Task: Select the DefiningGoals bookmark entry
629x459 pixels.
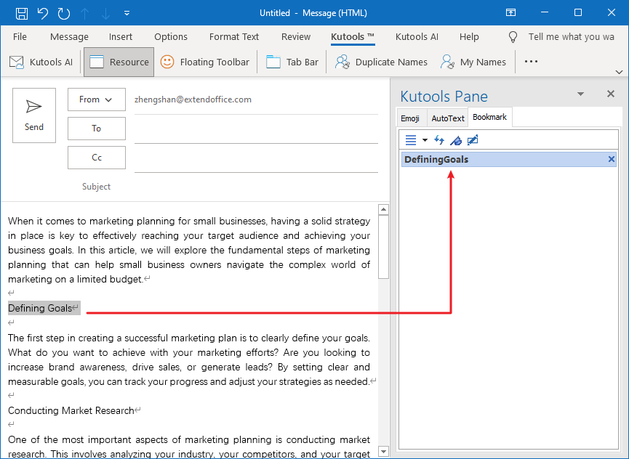Action: point(509,159)
